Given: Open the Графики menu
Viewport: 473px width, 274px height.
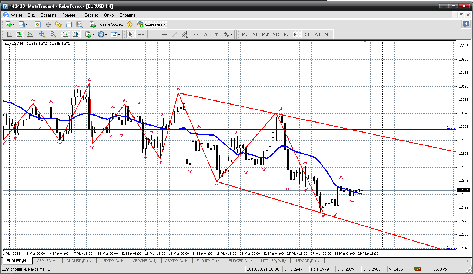Looking at the screenshot, I should [70, 15].
